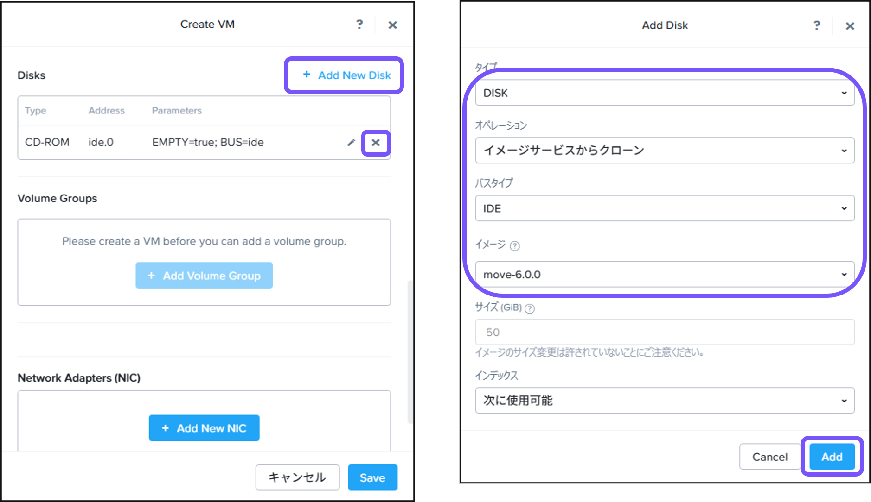
Task: Close the Create VM dialog
Action: [x=392, y=25]
